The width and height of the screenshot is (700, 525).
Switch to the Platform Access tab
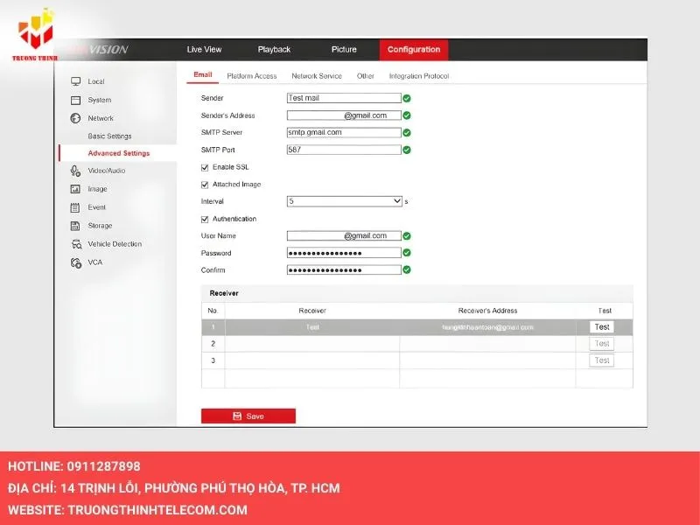click(252, 76)
